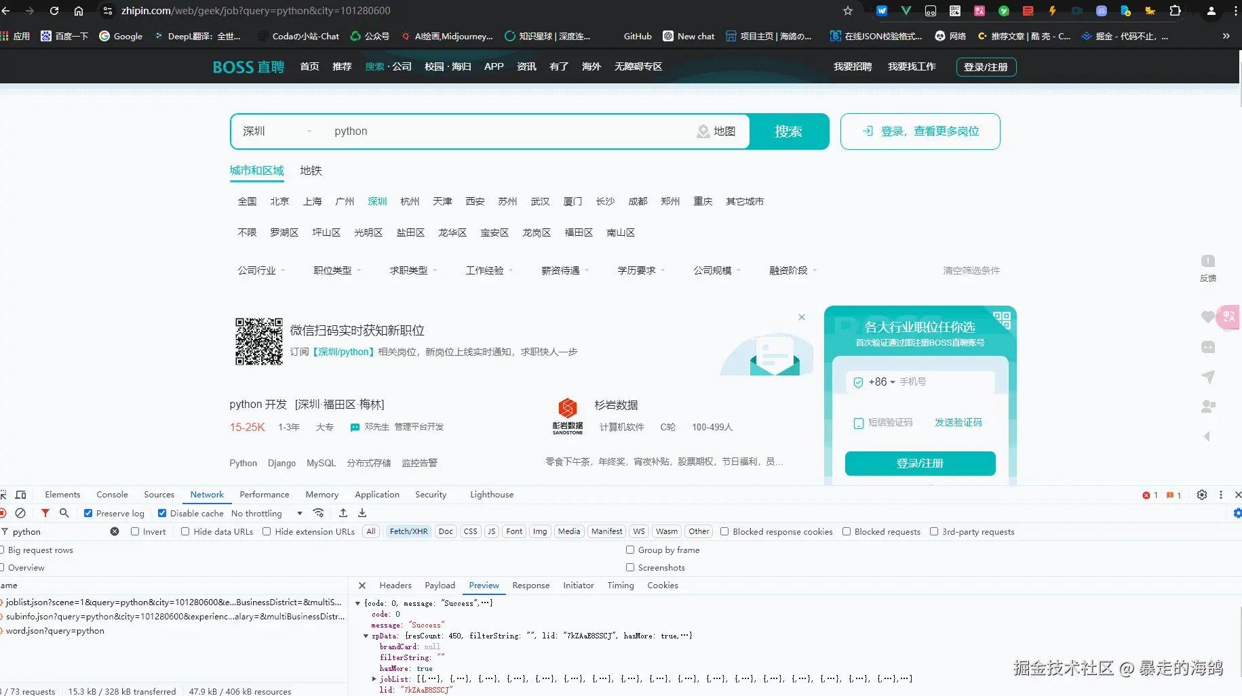
Task: Click the python network filter field
Action: 60,531
